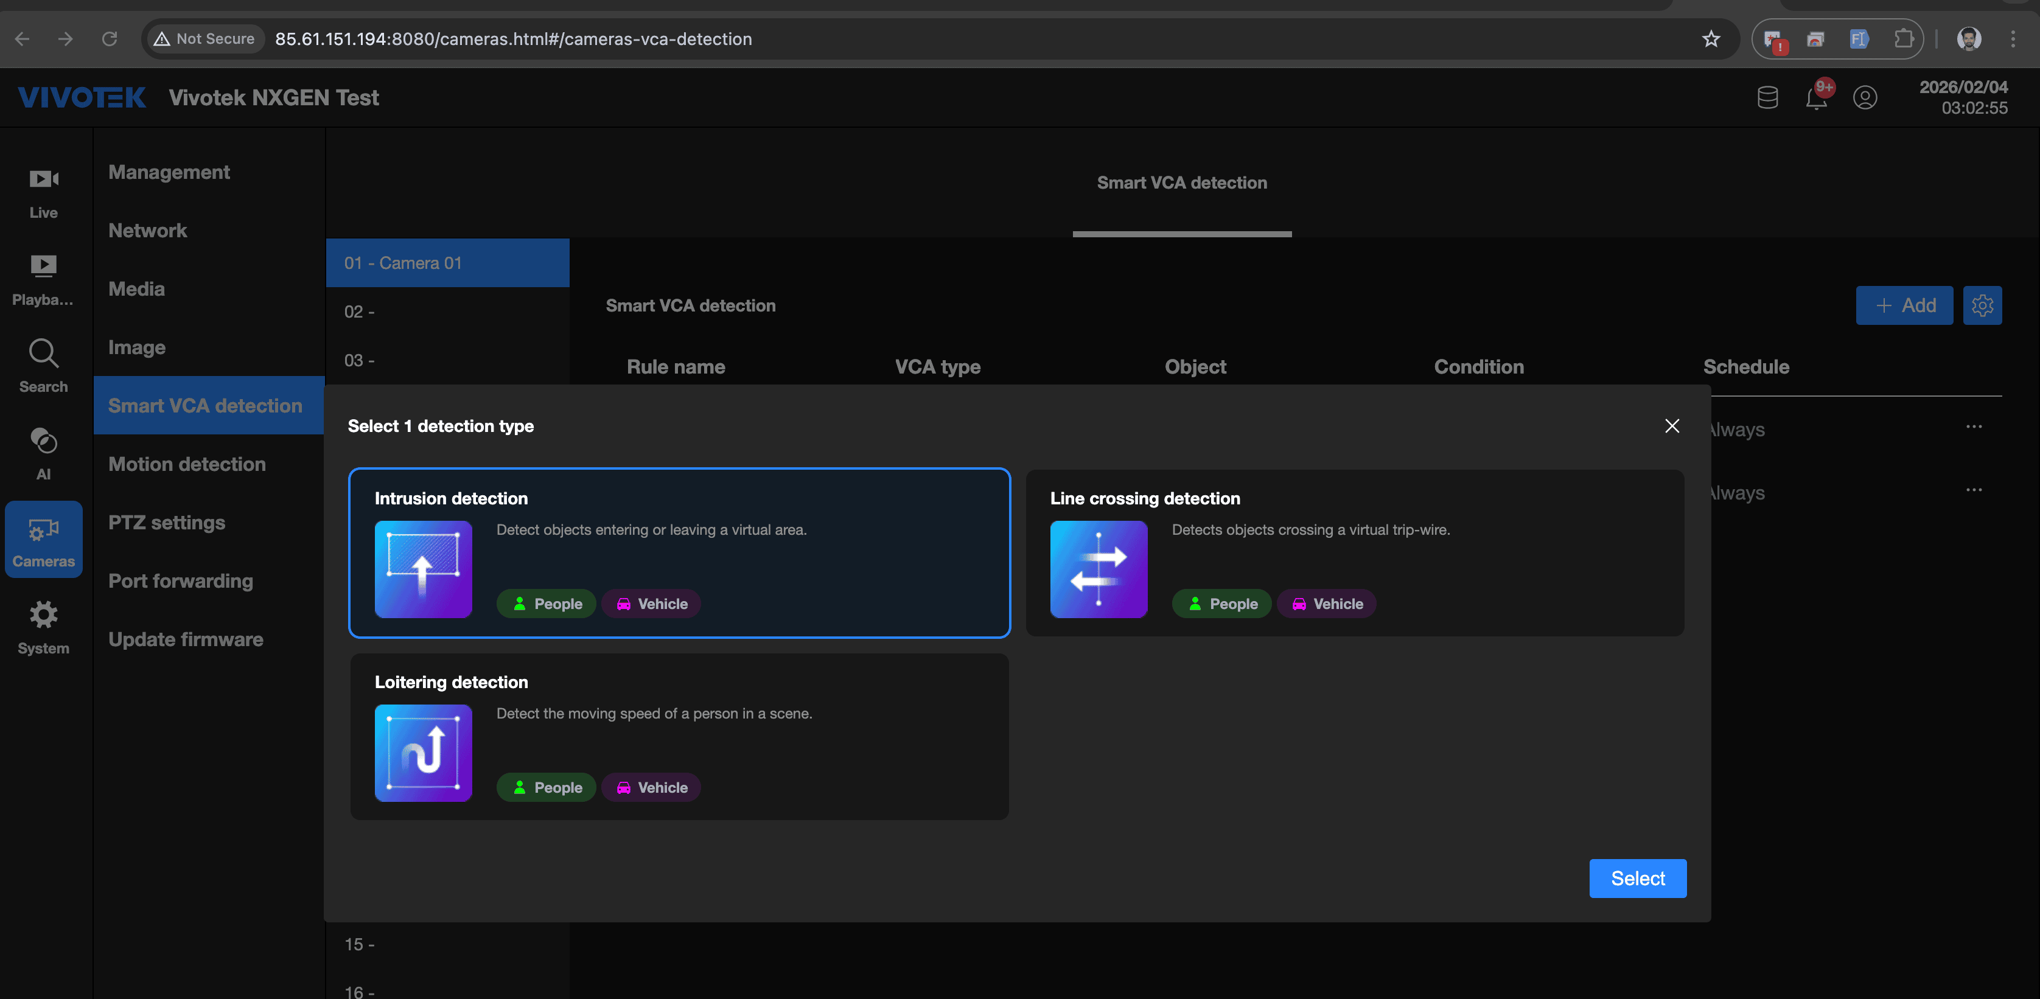2040x999 pixels.
Task: Open the notifications bell icon
Action: [1816, 98]
